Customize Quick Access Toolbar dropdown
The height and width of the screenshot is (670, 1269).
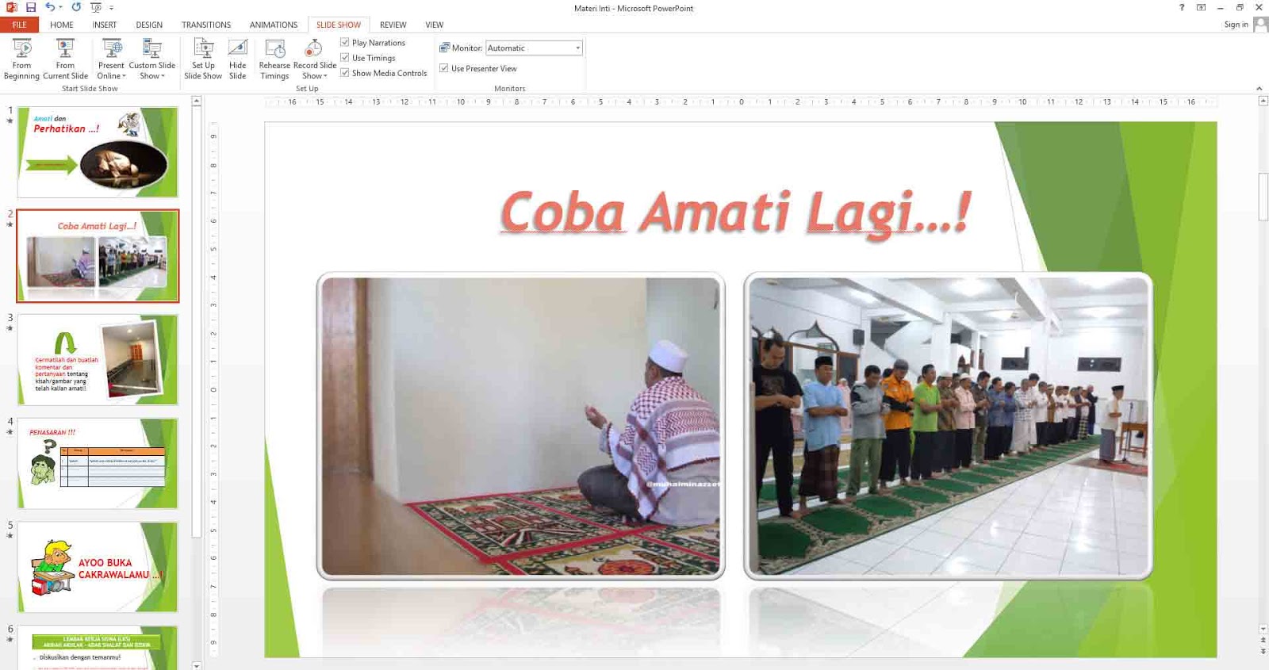[x=111, y=7]
